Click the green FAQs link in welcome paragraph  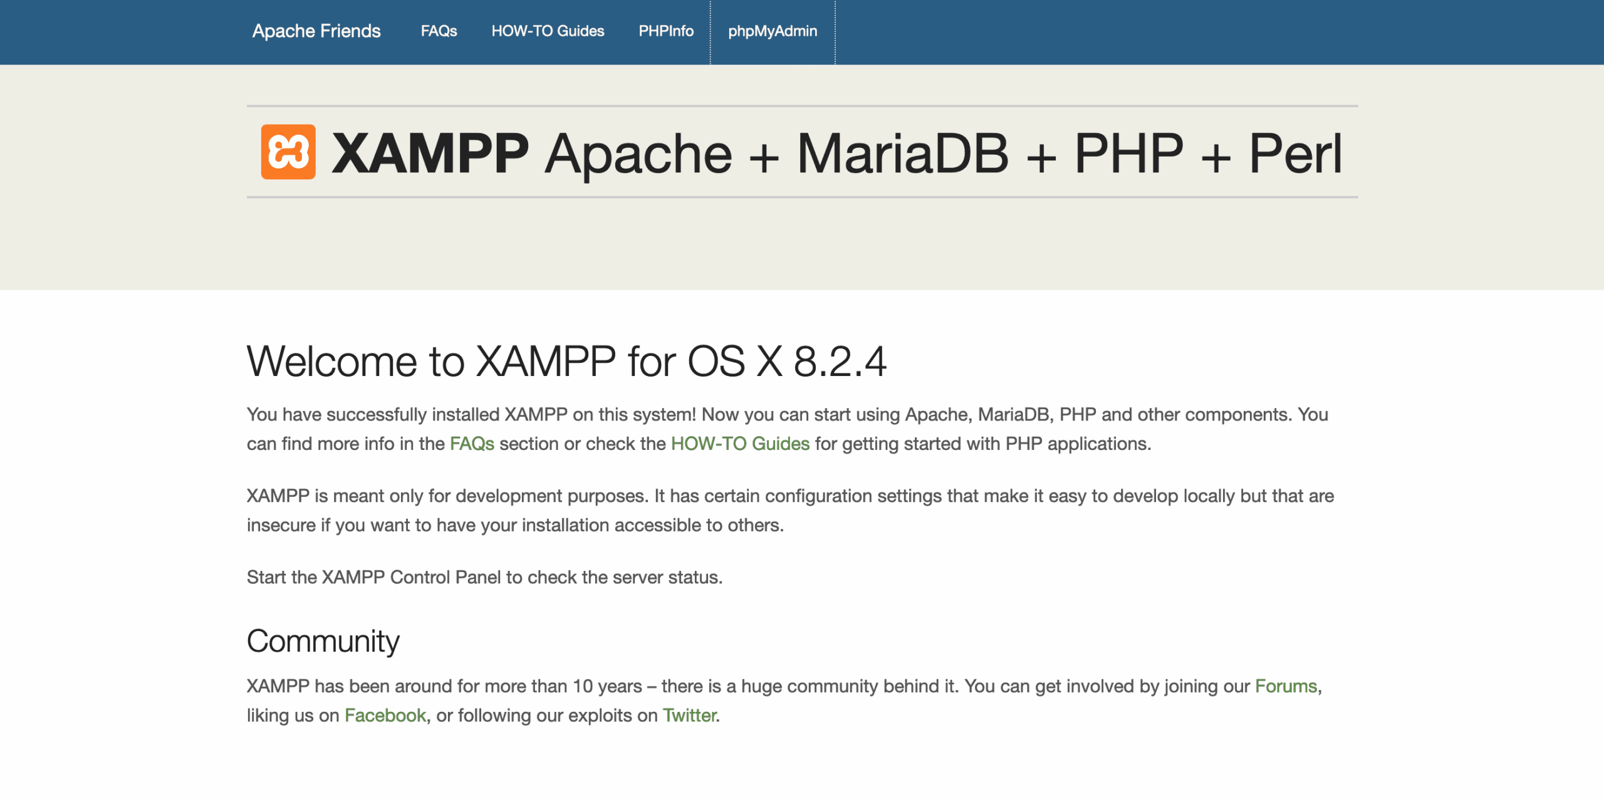472,444
